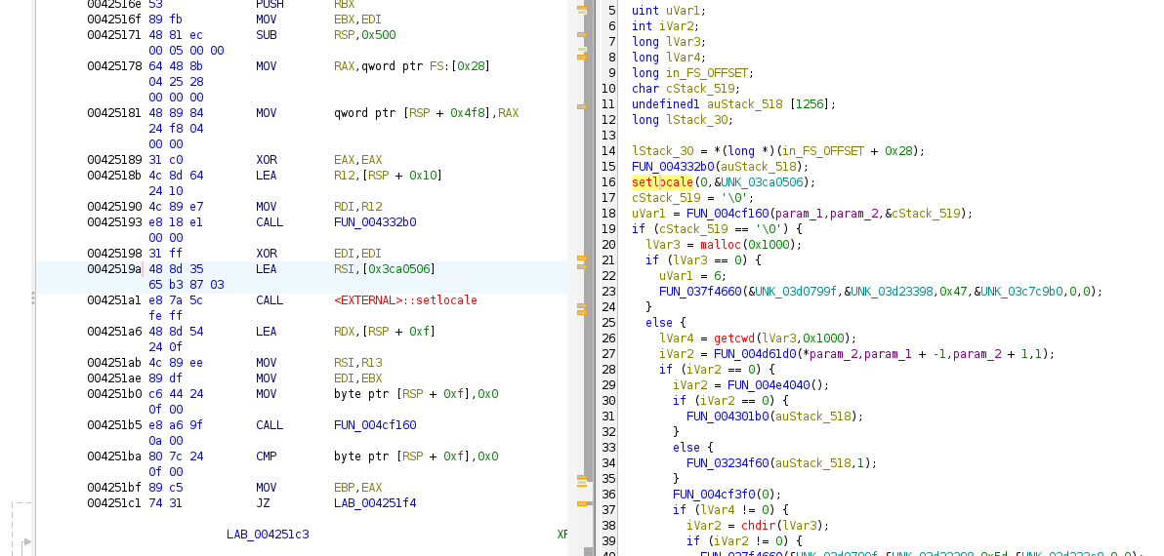Click listing address 004251bf
The image size is (1164, 556).
pyautogui.click(x=113, y=487)
